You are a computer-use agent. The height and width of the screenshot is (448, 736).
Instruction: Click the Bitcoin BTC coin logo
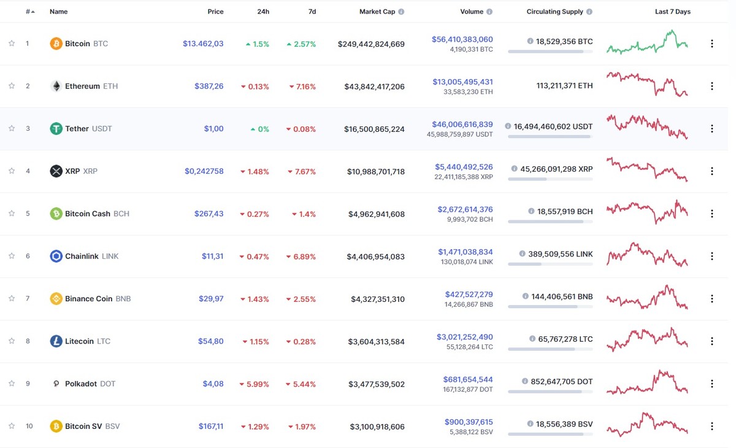[x=55, y=44]
